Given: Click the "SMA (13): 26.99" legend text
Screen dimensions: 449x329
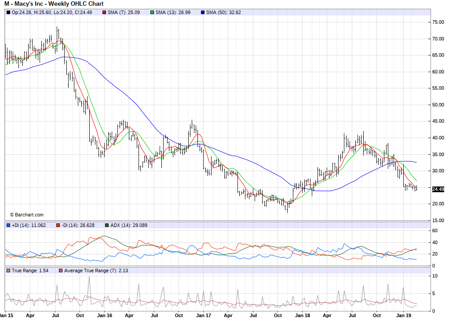Looking at the screenshot, I should click(173, 12).
